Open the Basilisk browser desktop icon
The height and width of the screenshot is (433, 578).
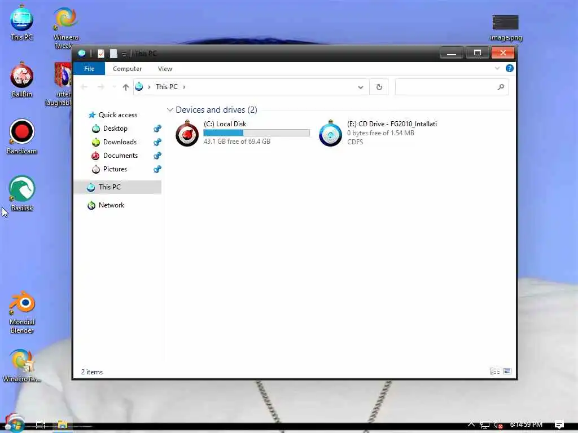pos(22,193)
